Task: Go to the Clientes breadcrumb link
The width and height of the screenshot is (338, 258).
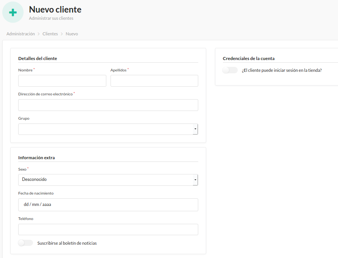Action: 50,34
